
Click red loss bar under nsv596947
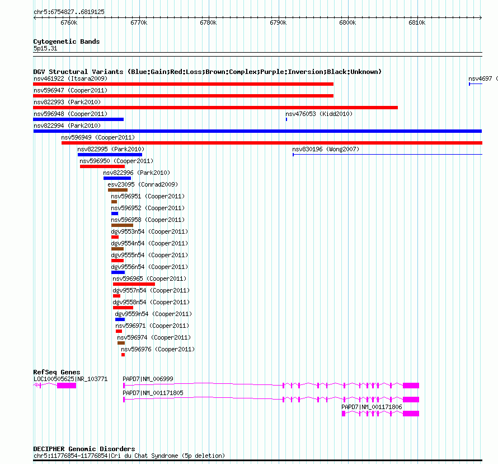tap(184, 96)
